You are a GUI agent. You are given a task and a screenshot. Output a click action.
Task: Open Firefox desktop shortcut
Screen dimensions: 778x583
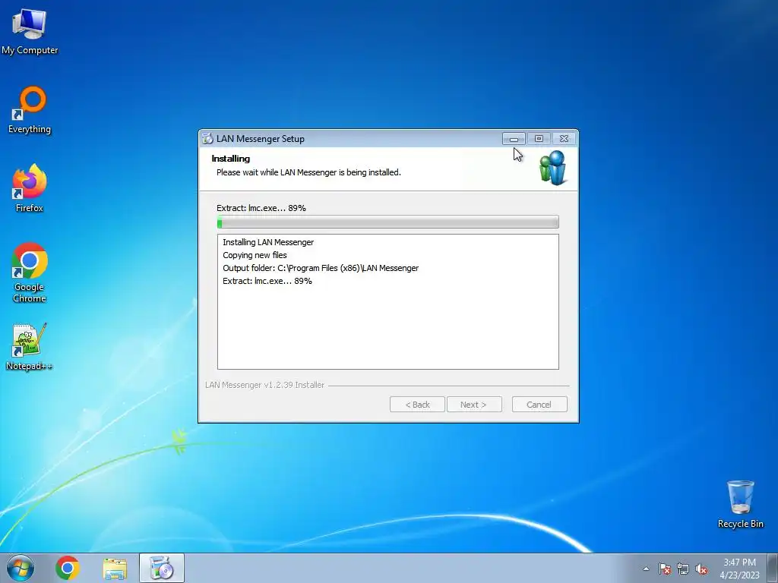click(x=30, y=188)
